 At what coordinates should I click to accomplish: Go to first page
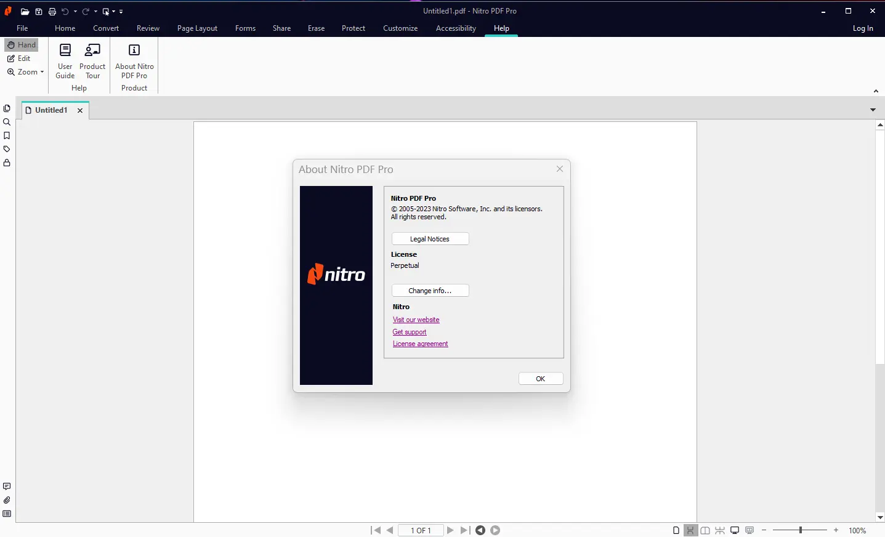(376, 530)
